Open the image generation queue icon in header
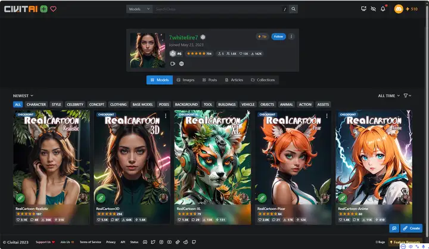The image size is (429, 249). (x=363, y=9)
